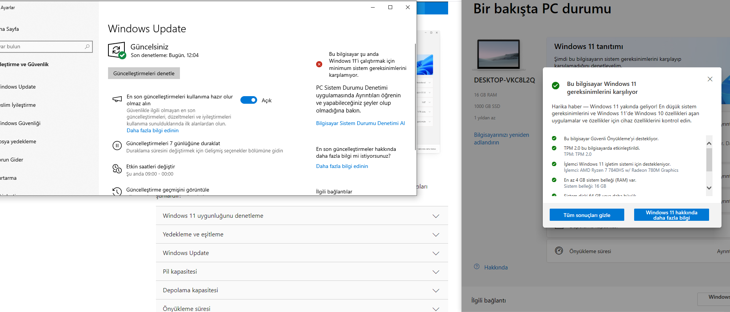Screen dimensions: 730x312
Task: Click the red error icon beside the Windows 11 warning
Action: 319,64
